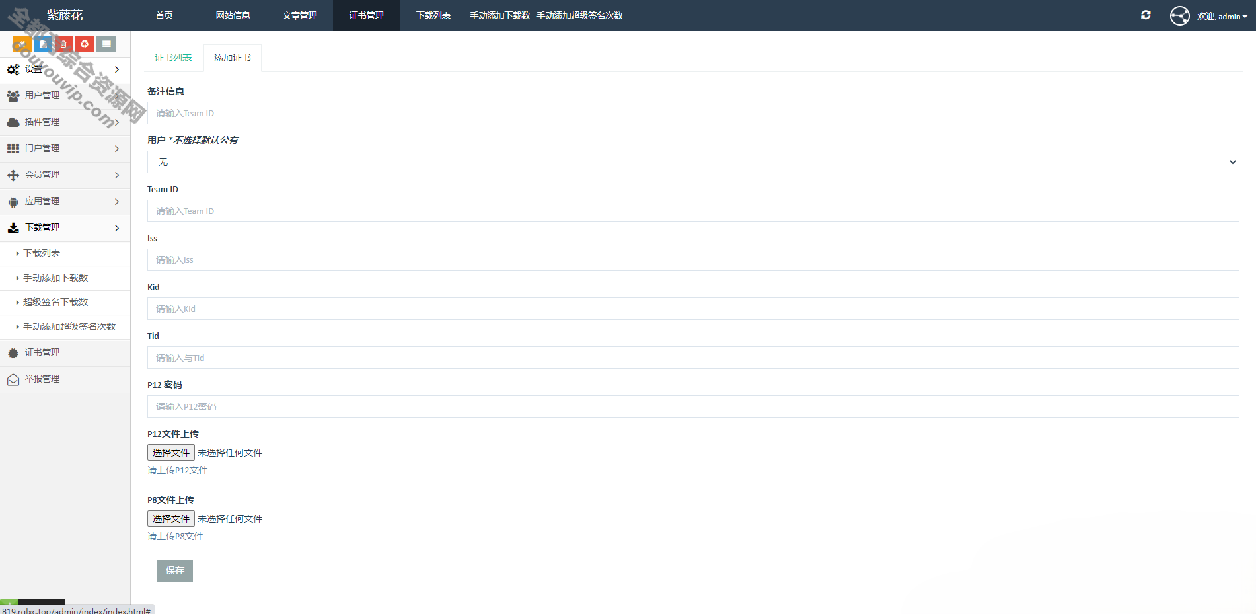Open 手动添加超级签名次数 in top navigation

pyautogui.click(x=579, y=15)
